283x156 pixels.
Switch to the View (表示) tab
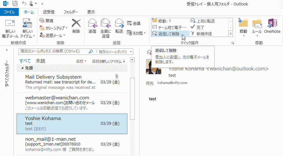91,12
